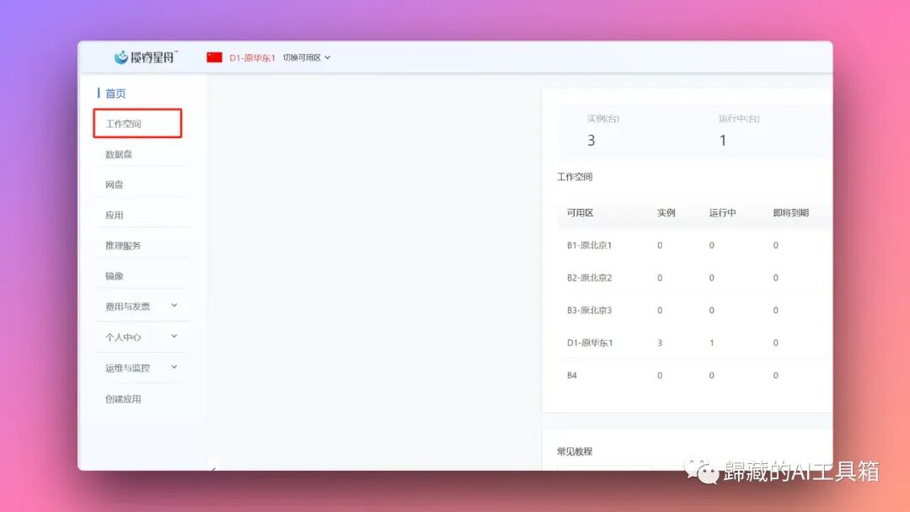Click the 可用区 column header
This screenshot has height=512, width=910.
[x=580, y=213]
